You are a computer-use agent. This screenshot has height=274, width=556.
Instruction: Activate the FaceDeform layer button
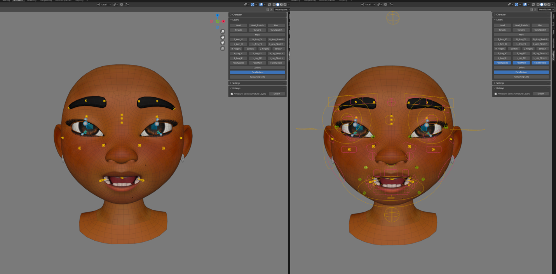click(257, 72)
